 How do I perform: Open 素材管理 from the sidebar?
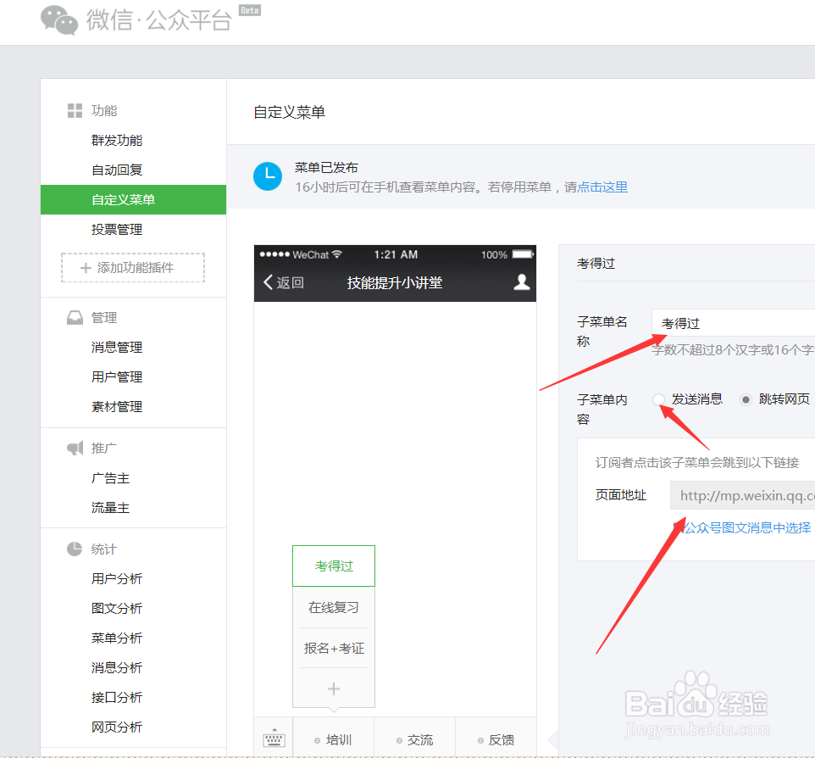[116, 406]
